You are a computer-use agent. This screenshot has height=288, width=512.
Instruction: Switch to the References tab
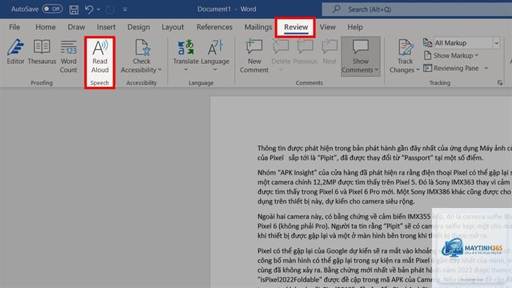(214, 27)
